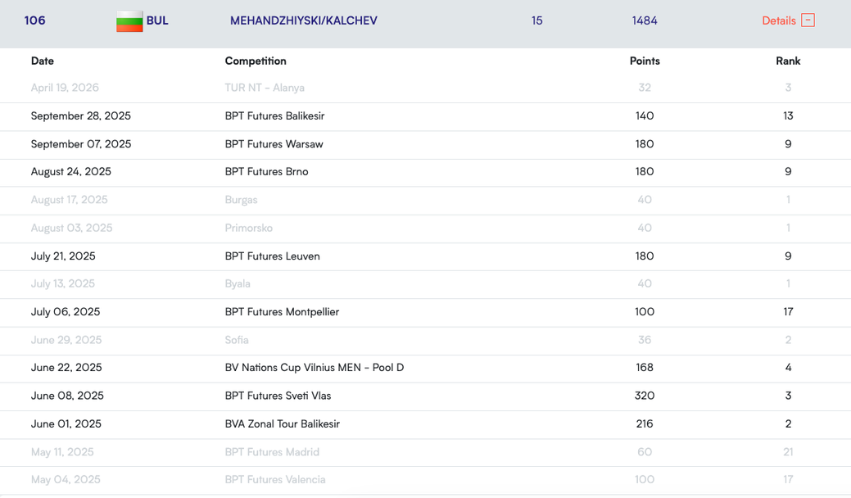This screenshot has height=498, width=851.
Task: Select the Date column header
Action: coord(43,61)
